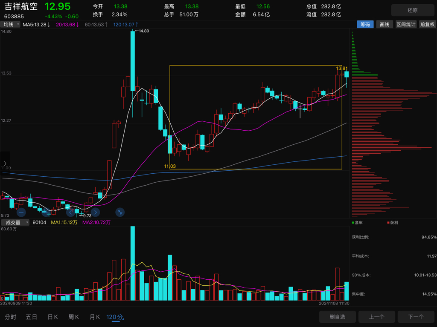The image size is (437, 327).
Task: Click the 9.73 low price marker on chart
Action: 85,216
